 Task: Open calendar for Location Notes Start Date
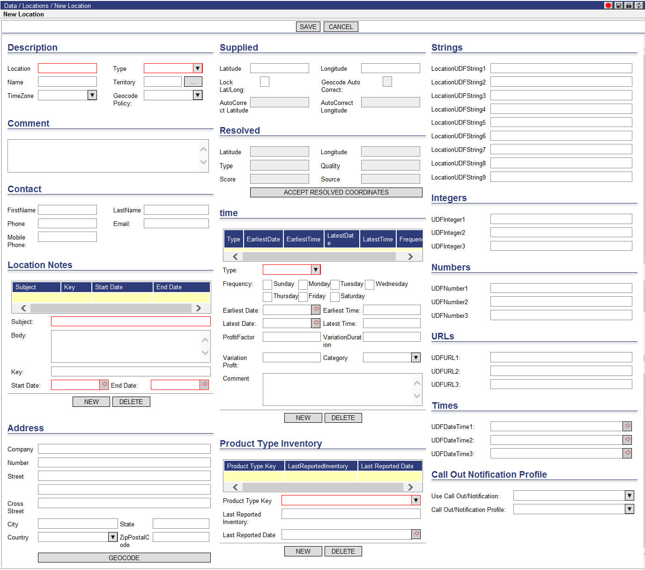point(104,385)
